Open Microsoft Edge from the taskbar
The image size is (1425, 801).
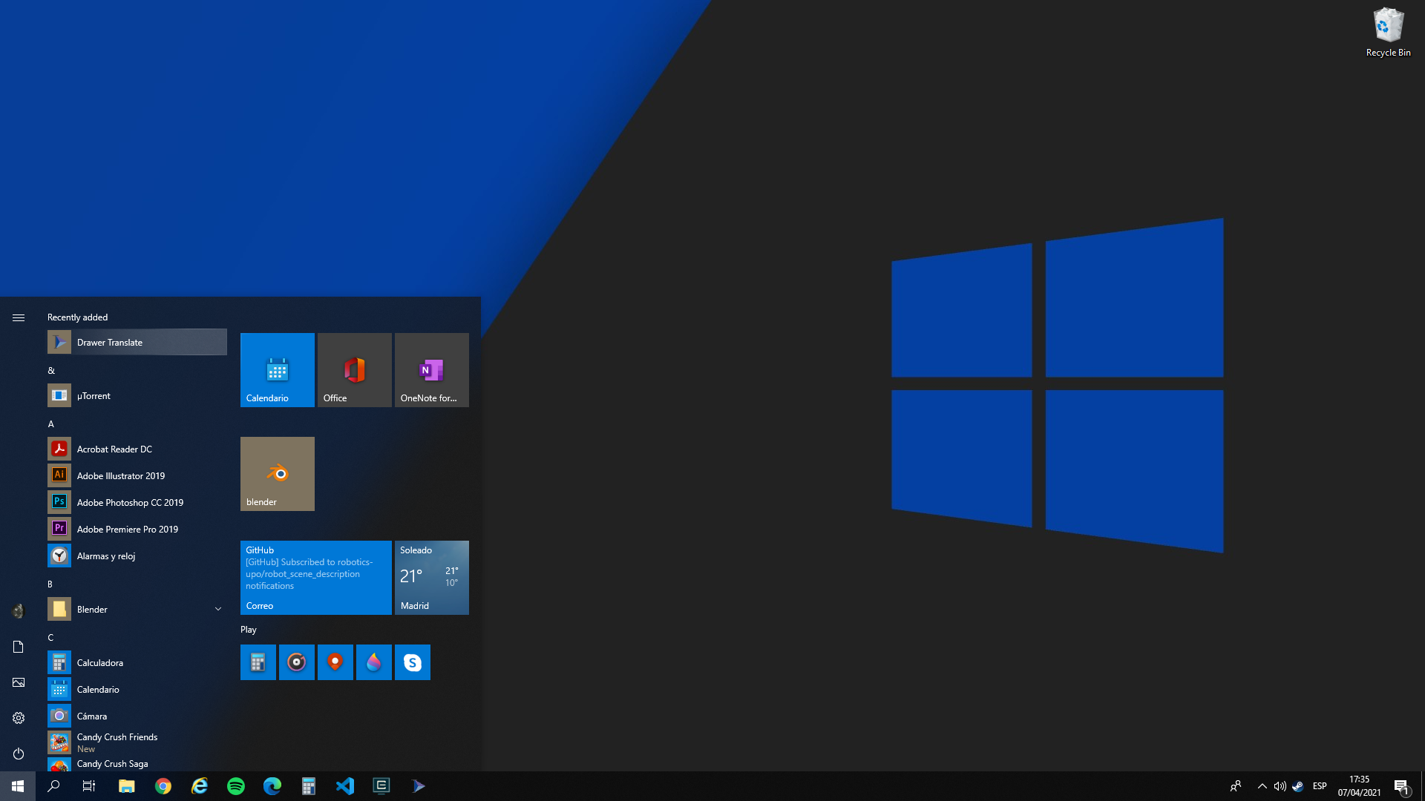tap(272, 786)
